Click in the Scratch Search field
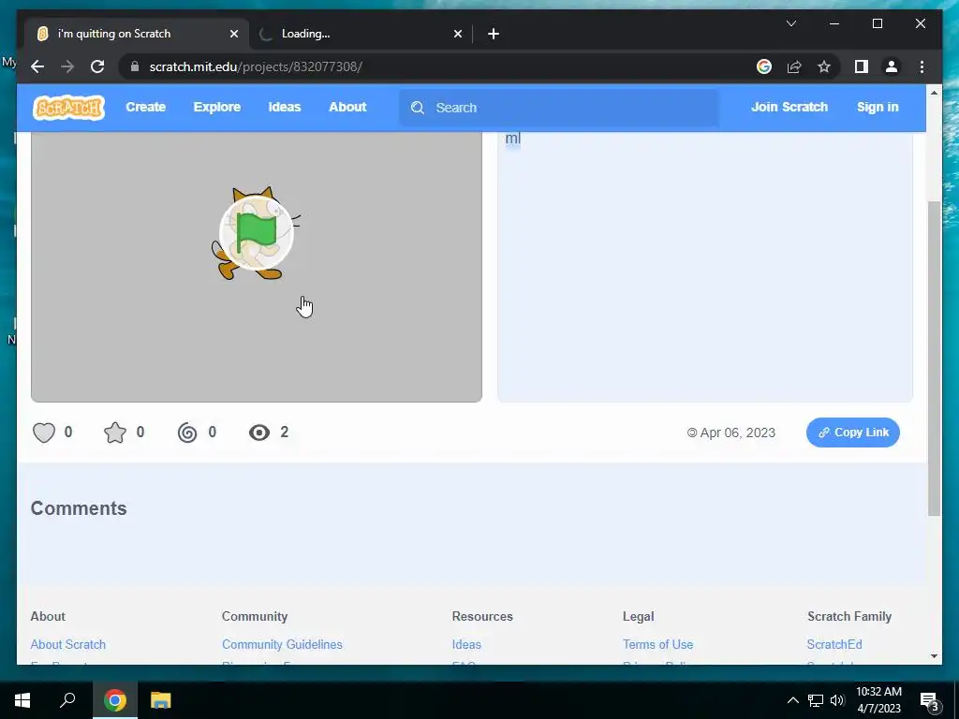 tap(559, 108)
